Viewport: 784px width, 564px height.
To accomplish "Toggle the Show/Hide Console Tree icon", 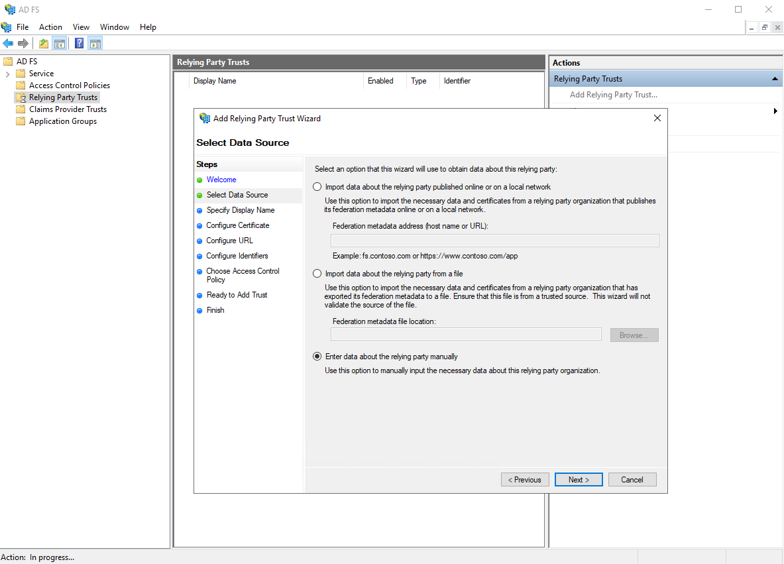I will (60, 44).
